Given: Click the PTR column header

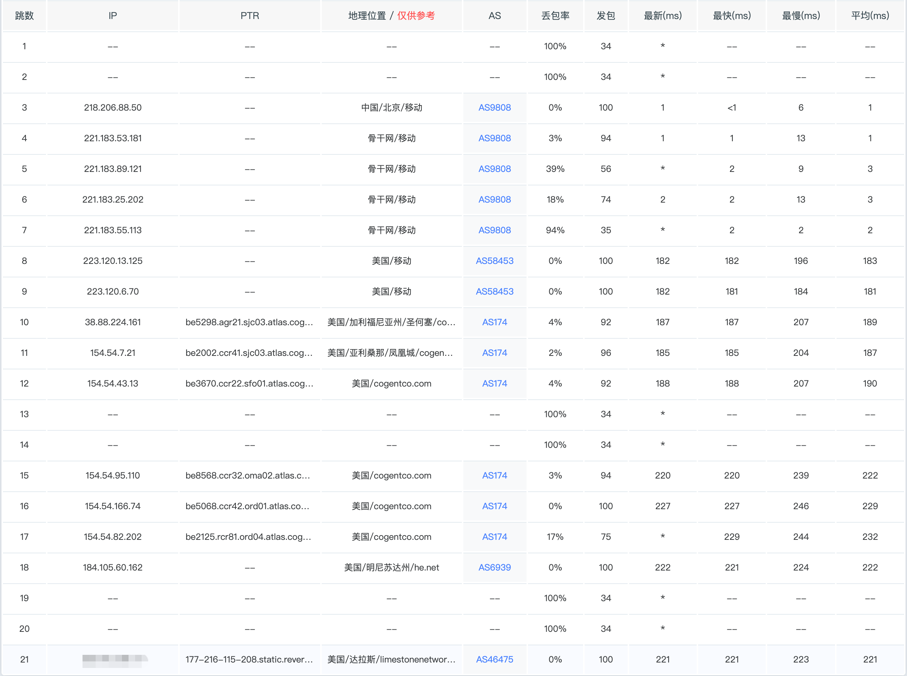Looking at the screenshot, I should click(x=250, y=16).
